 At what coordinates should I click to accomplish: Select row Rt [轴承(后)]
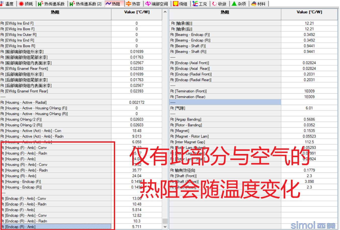tap(225, 29)
